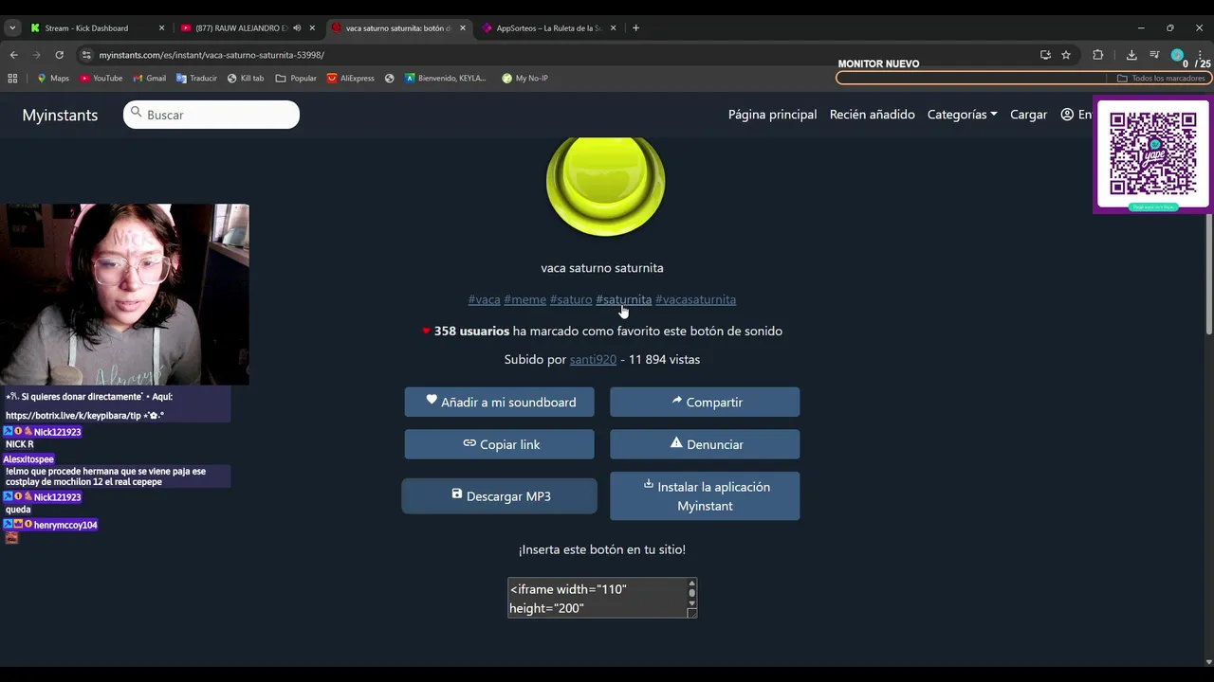
Task: Open the browser Downloads icon
Action: coord(1131,55)
